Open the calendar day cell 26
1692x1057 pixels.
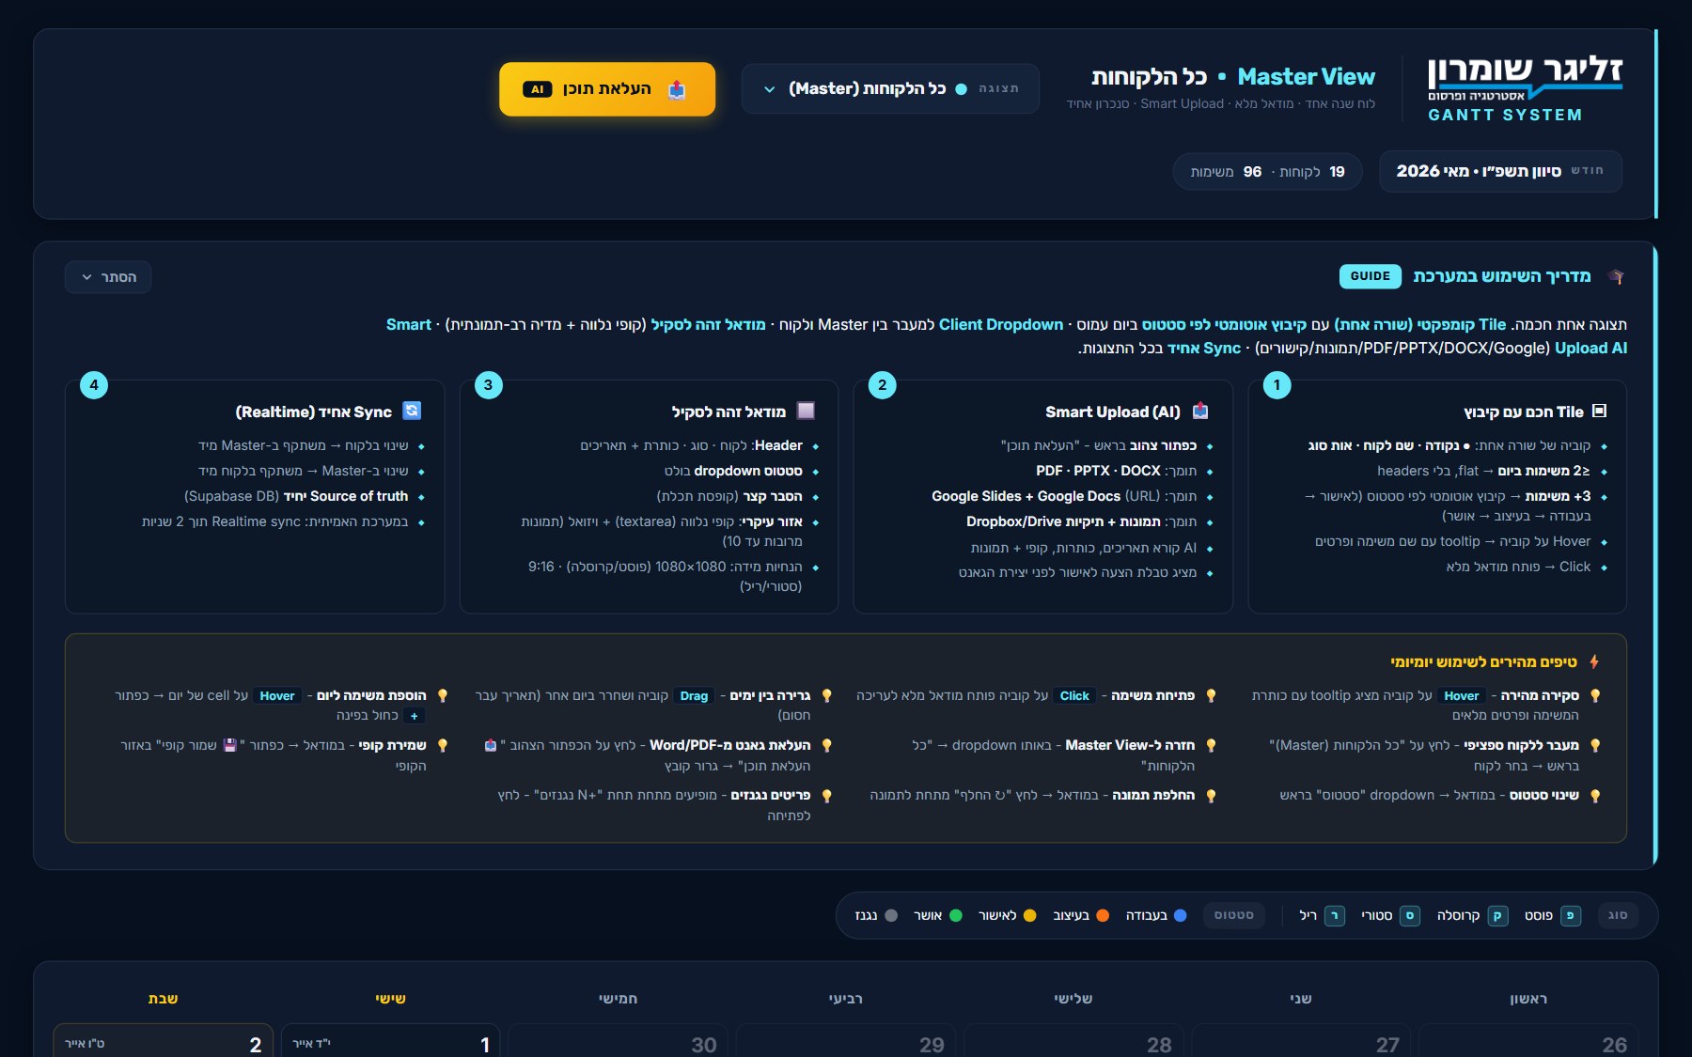[1528, 1041]
